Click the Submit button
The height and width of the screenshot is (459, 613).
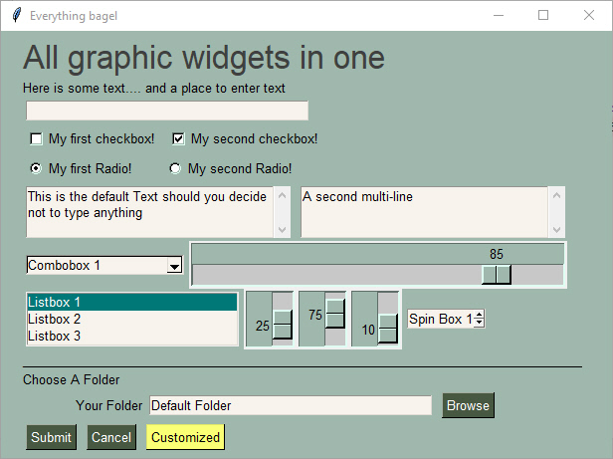coord(51,437)
